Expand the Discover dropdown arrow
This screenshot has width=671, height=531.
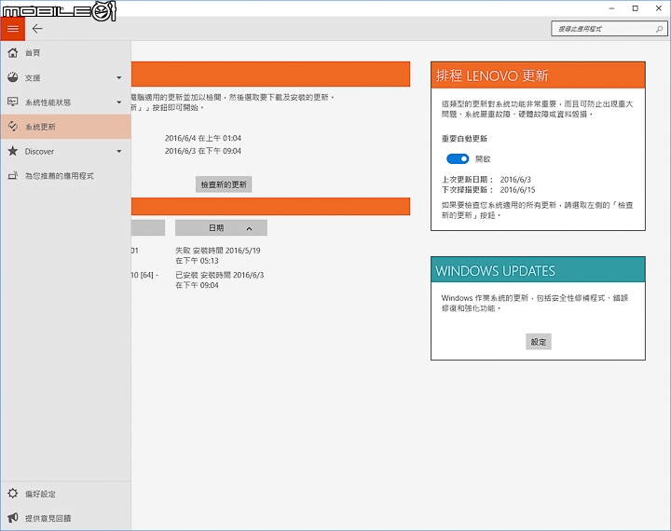point(119,152)
